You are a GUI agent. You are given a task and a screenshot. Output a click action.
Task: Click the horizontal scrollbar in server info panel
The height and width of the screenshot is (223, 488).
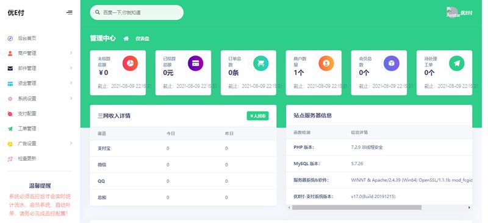point(357,207)
